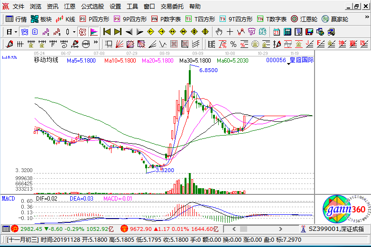Open the 交易委托 menu
This screenshot has height=247, width=371.
coord(172,7)
